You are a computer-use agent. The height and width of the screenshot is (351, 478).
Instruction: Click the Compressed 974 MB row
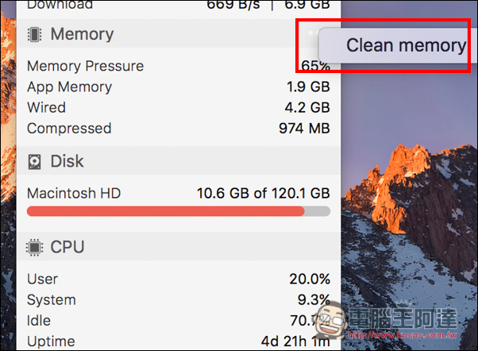click(179, 129)
